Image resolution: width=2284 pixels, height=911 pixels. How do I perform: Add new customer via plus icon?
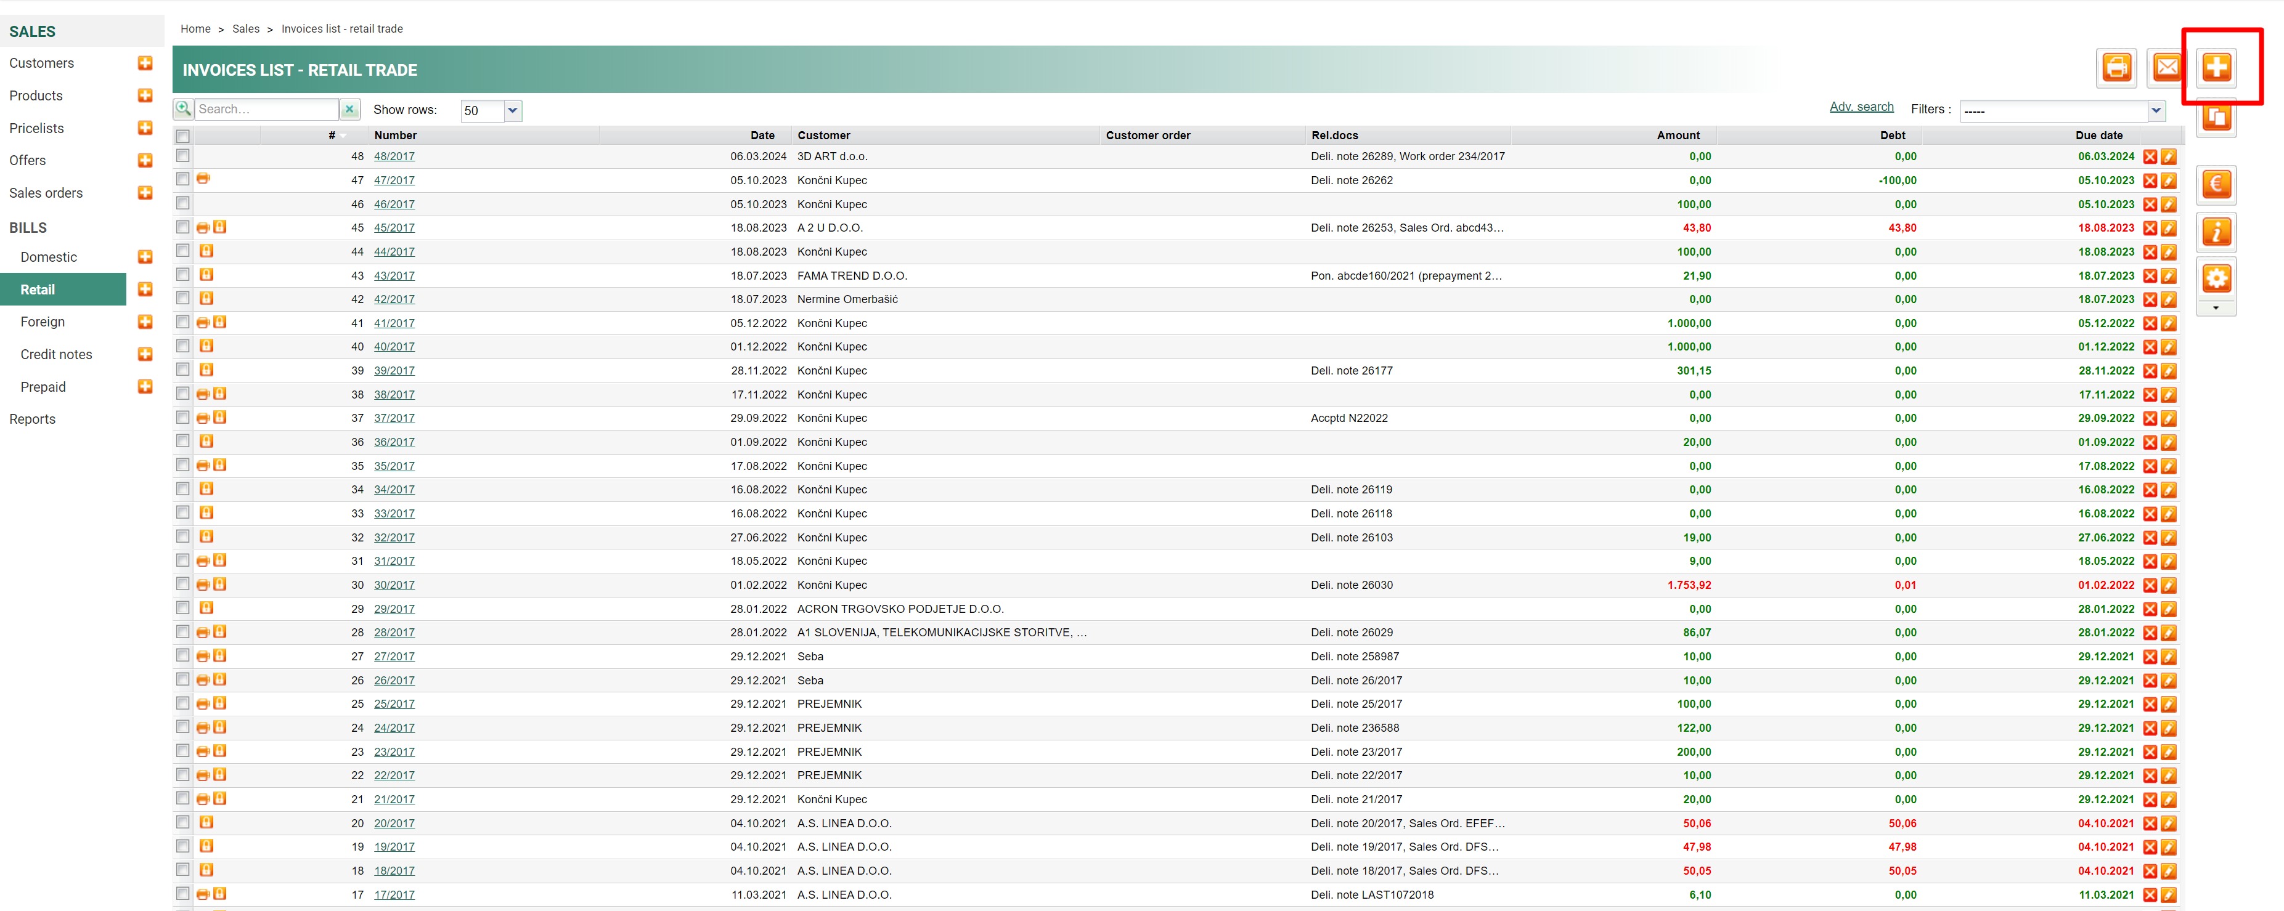(x=145, y=63)
